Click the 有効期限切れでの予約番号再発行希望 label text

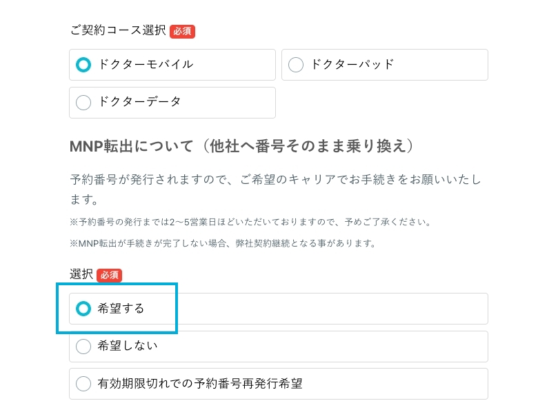tap(200, 384)
